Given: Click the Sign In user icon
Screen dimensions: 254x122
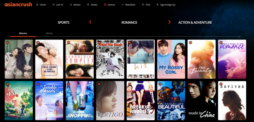Looking at the screenshot, I should click(157, 5).
